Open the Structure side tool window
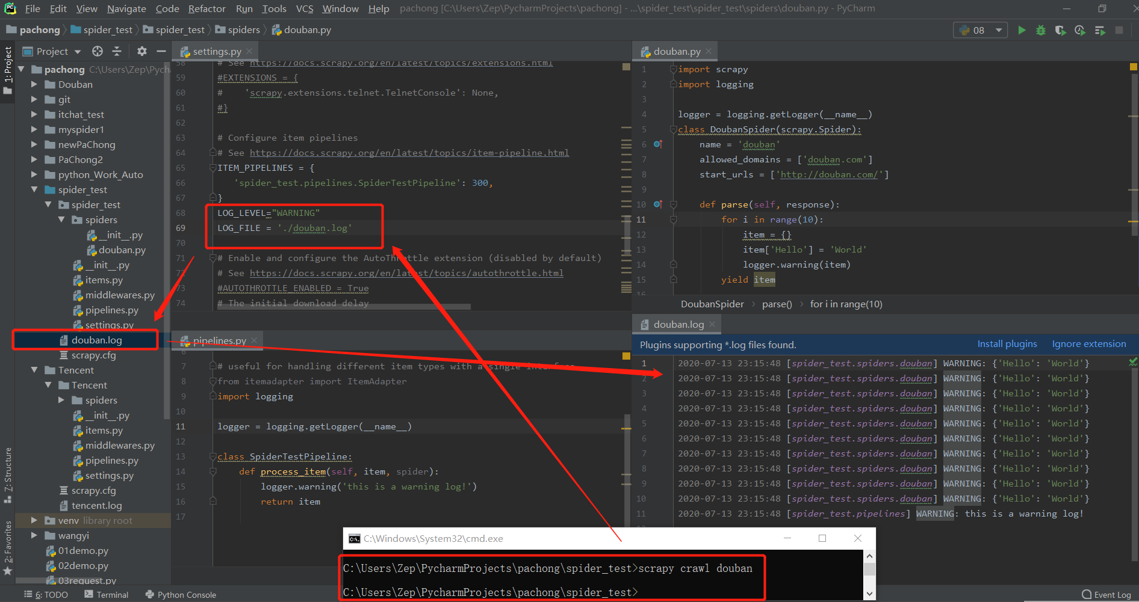Screen dimensions: 1139x602 (8, 475)
